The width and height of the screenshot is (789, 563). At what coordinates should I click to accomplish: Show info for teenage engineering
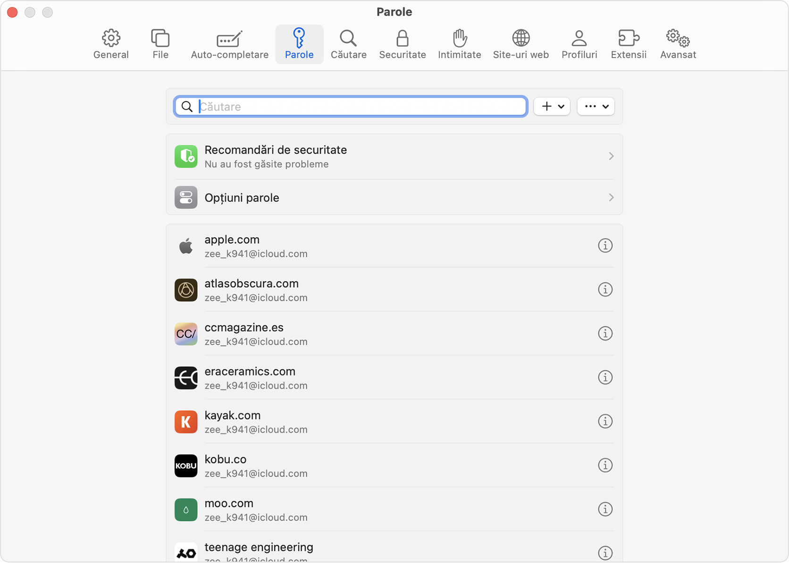605,553
